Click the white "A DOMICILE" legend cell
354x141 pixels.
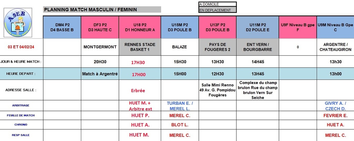(x=217, y=4)
